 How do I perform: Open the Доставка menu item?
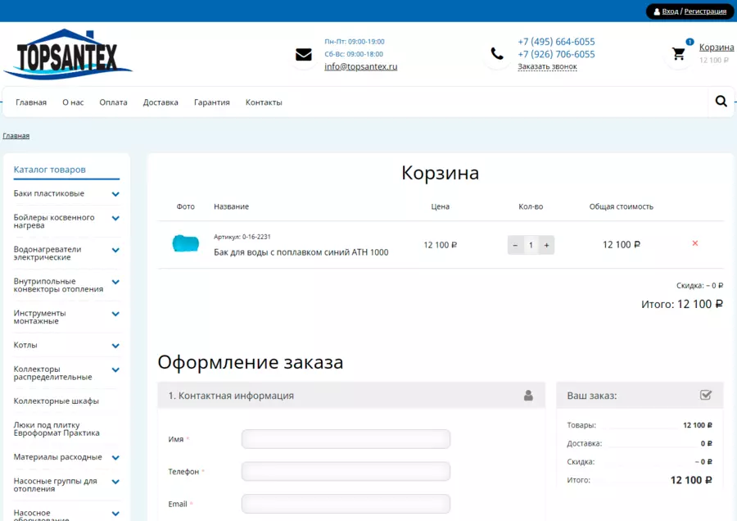pos(161,102)
